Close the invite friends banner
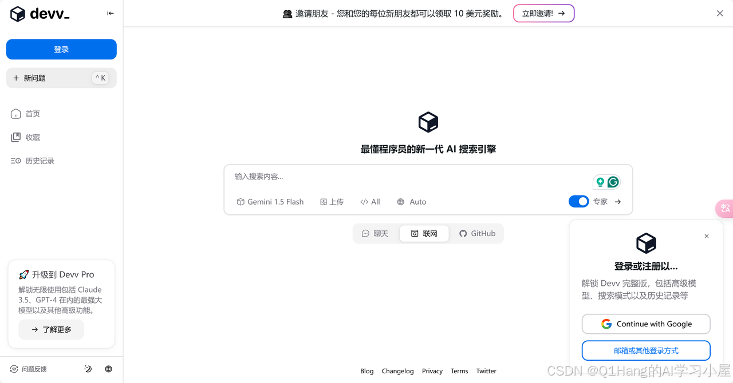 (x=720, y=13)
